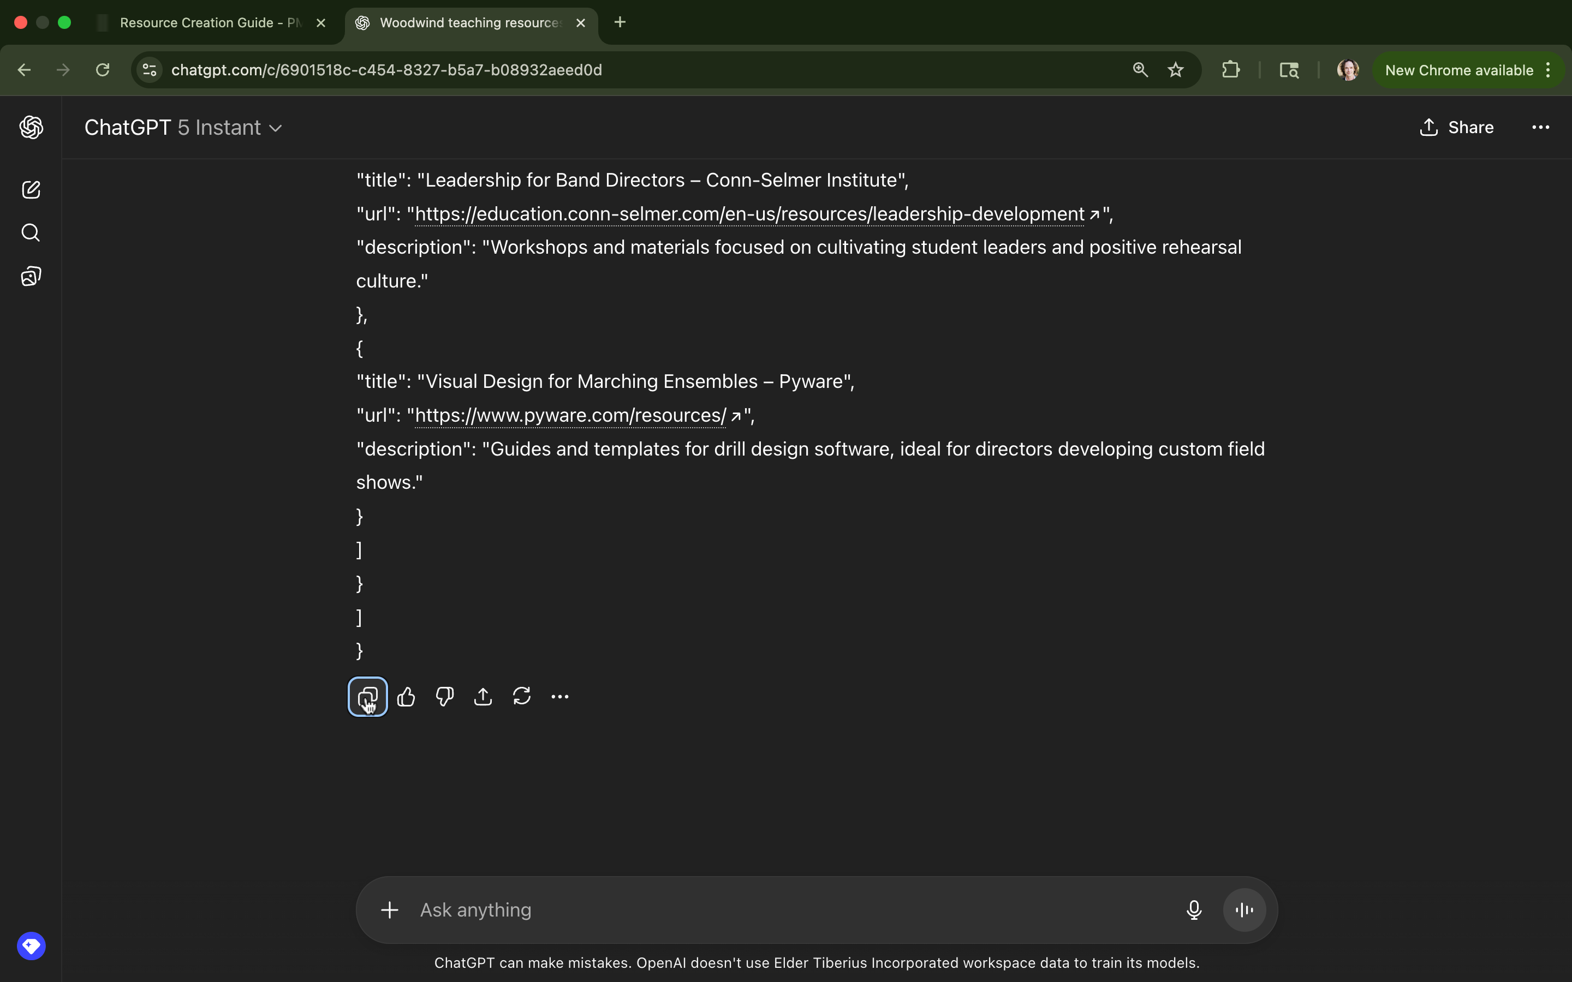This screenshot has width=1572, height=982.
Task: Give the response a thumbs down
Action: pos(445,697)
